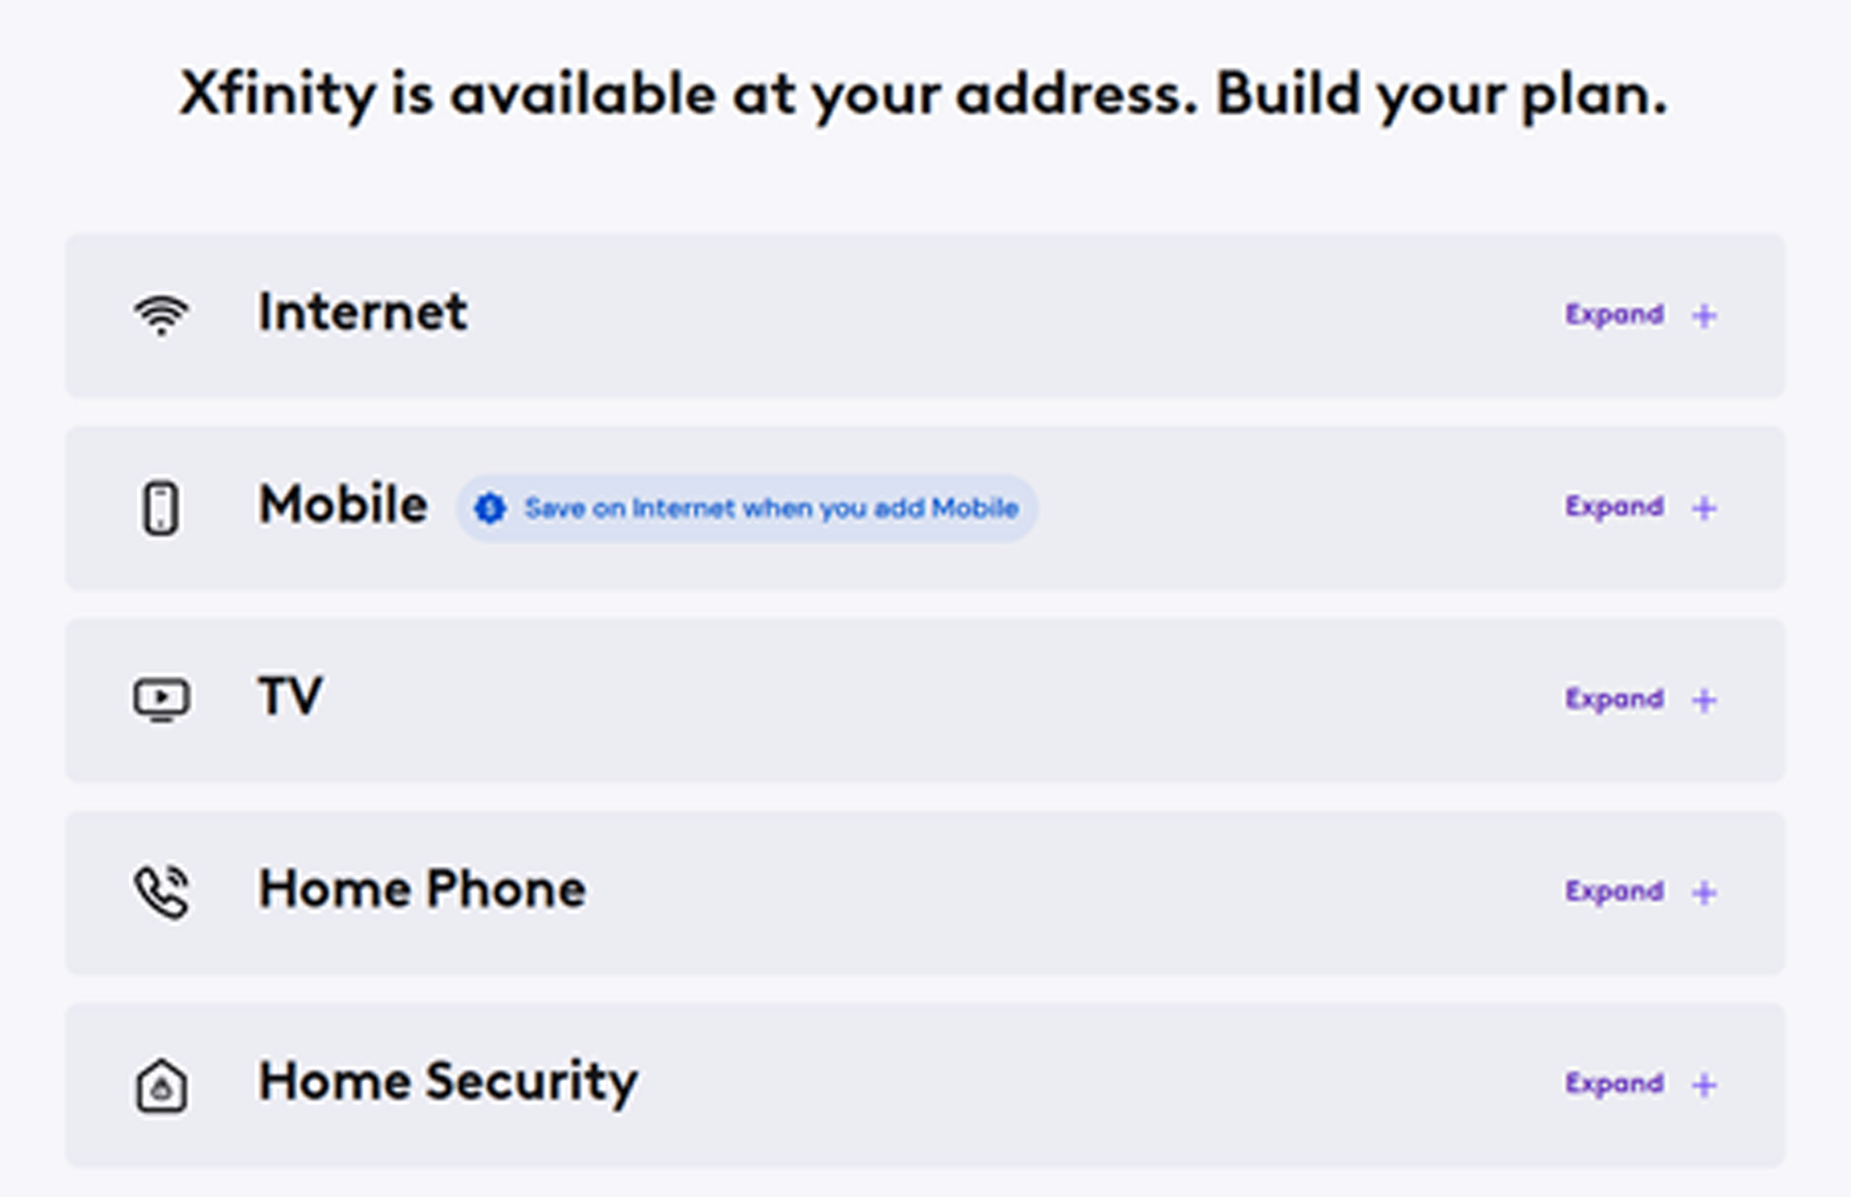Click the Wi-Fi icon beside Internet
The width and height of the screenshot is (1851, 1197).
pos(161,315)
